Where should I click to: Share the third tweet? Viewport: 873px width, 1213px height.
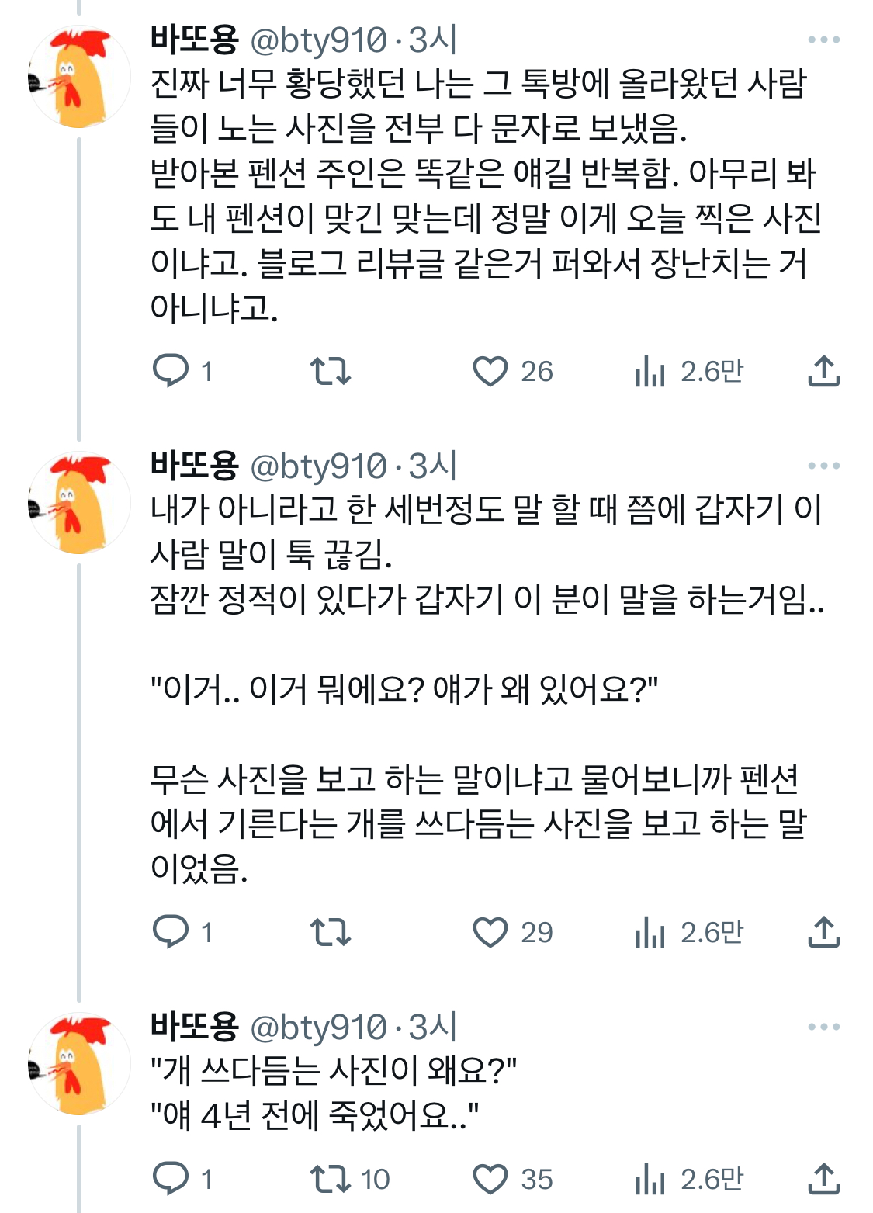(x=823, y=1178)
